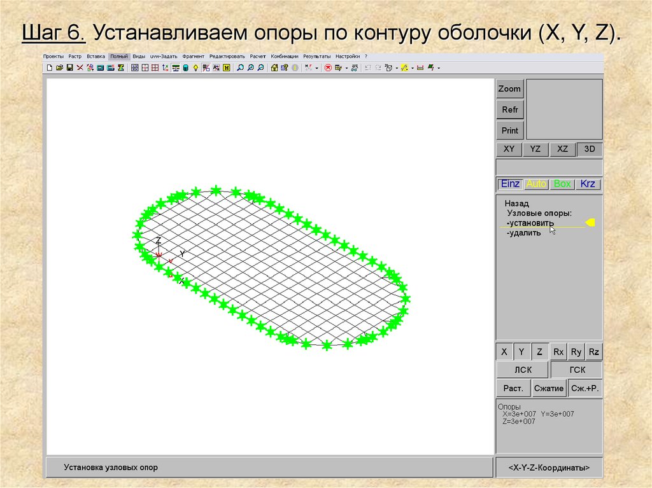Select Einz single selection mode
Image resolution: width=652 pixels, height=488 pixels.
coord(510,184)
